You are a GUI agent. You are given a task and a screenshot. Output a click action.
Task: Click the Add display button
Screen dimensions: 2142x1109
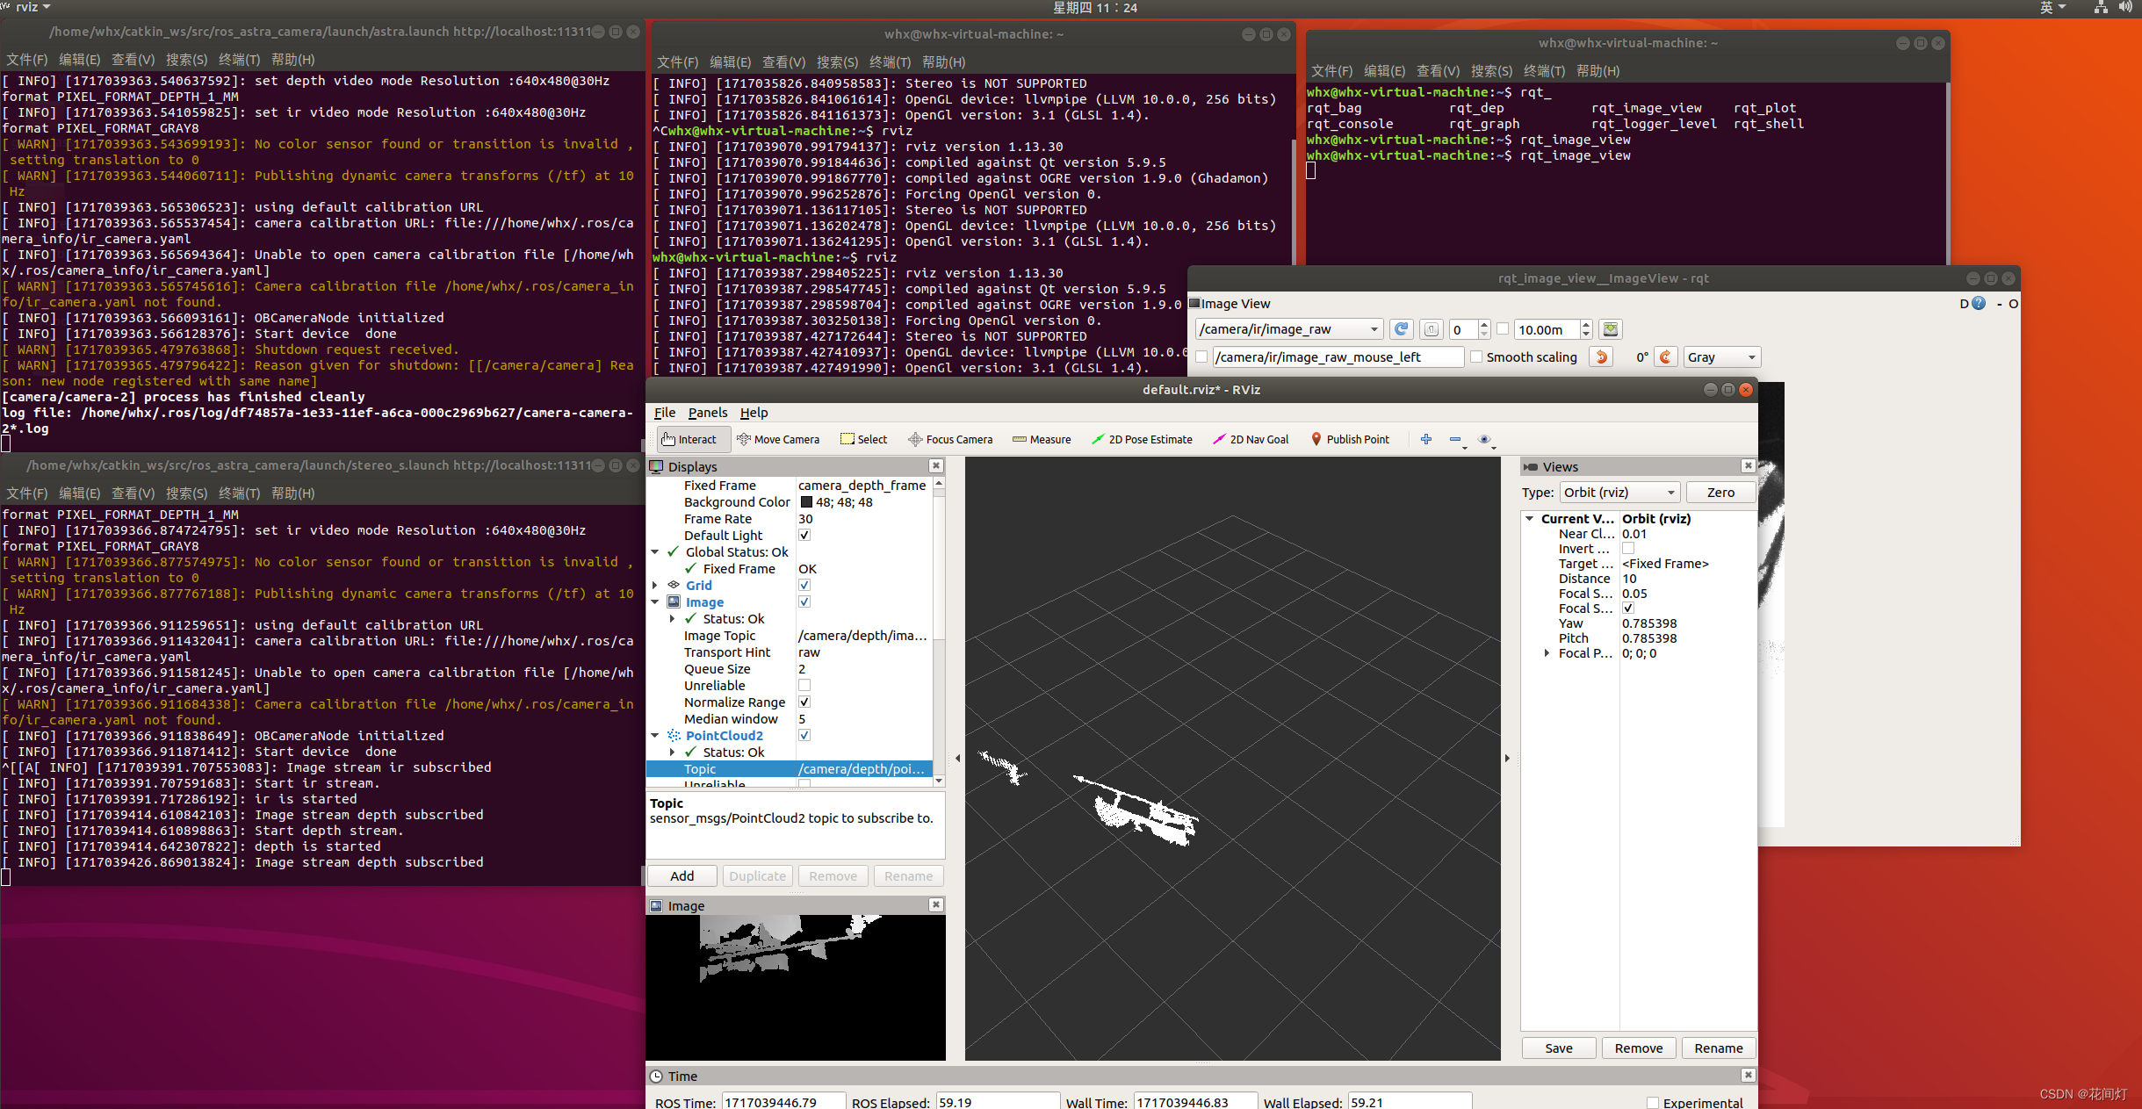[682, 876]
